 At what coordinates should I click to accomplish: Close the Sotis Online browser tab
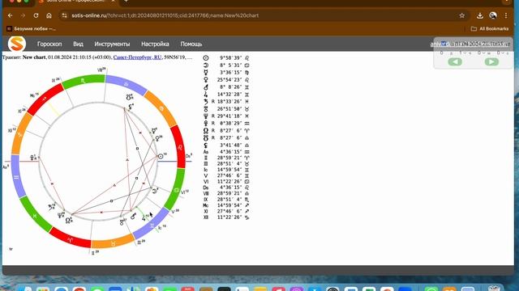click(x=113, y=2)
